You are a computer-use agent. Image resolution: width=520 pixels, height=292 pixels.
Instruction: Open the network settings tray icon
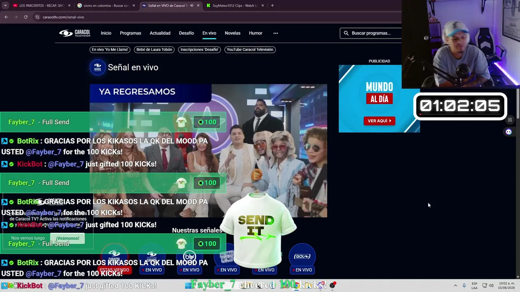[485, 286]
